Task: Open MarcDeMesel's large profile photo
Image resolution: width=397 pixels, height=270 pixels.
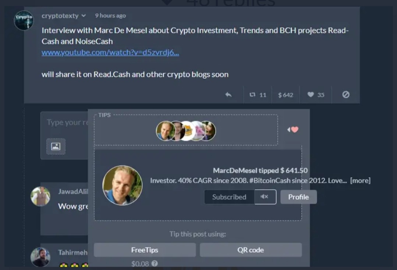Action: (x=122, y=185)
